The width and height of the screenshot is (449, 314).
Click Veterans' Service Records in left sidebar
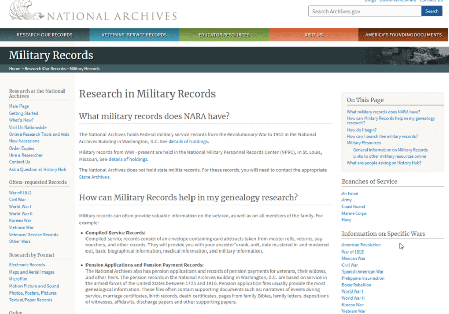click(x=33, y=235)
